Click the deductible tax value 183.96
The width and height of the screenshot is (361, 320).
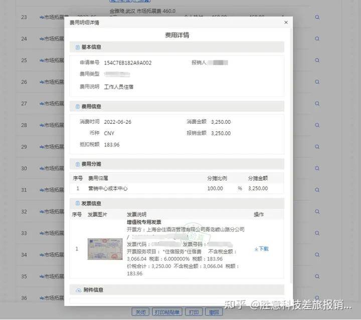112,145
